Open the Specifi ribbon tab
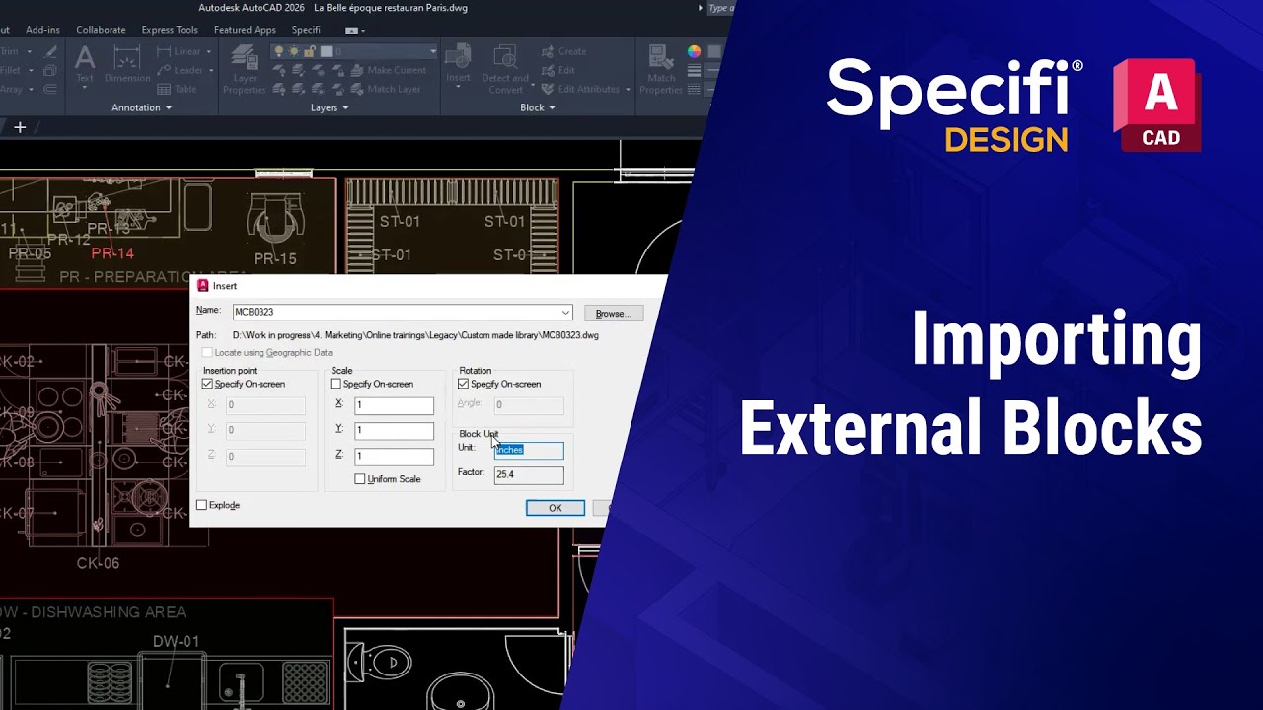 click(x=306, y=30)
